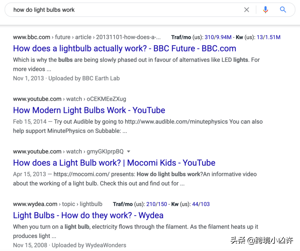Open BBC traffic value 310
The width and height of the screenshot is (300, 251).
tap(209, 37)
